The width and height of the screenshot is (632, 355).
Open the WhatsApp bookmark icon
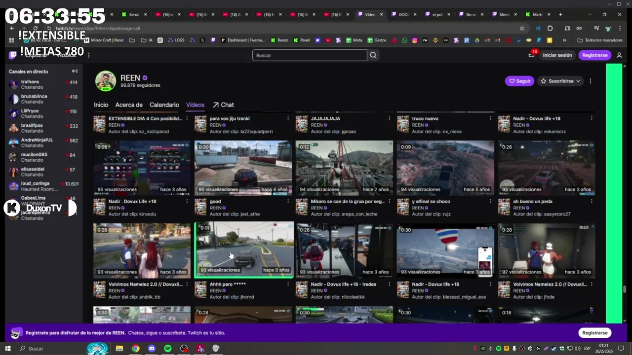pyautogui.click(x=404, y=40)
